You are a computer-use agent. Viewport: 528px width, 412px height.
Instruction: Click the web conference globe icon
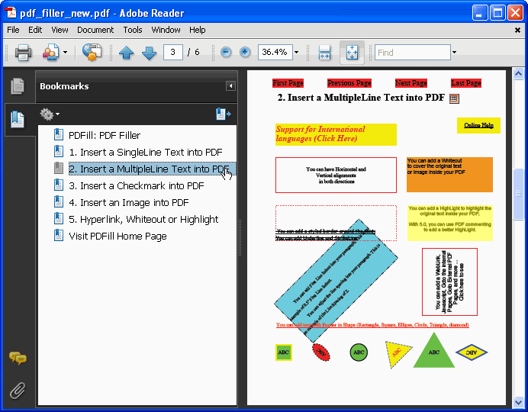[92, 53]
